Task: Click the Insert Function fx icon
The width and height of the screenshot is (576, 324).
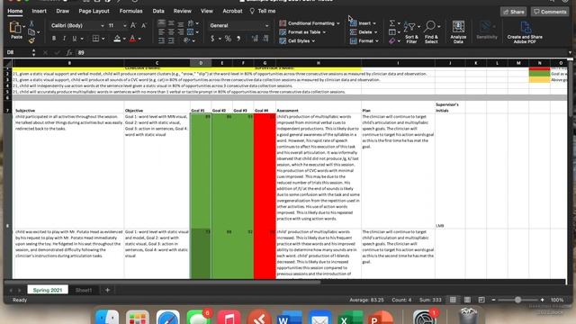Action: (68, 52)
